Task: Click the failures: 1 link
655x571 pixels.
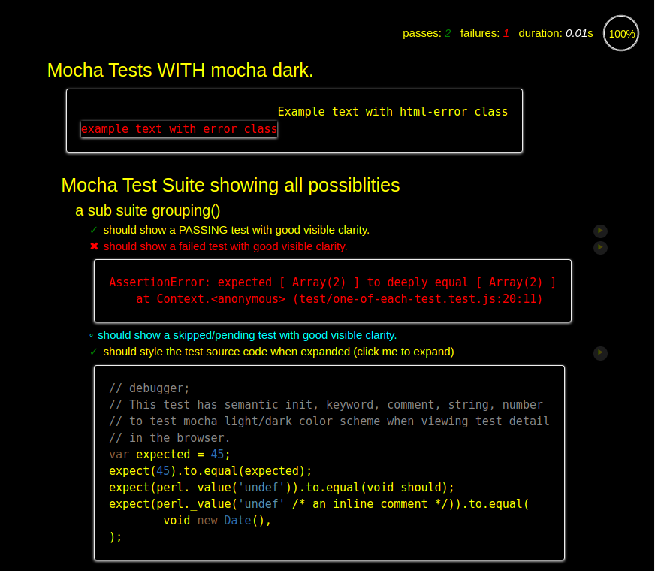Action: coord(484,33)
